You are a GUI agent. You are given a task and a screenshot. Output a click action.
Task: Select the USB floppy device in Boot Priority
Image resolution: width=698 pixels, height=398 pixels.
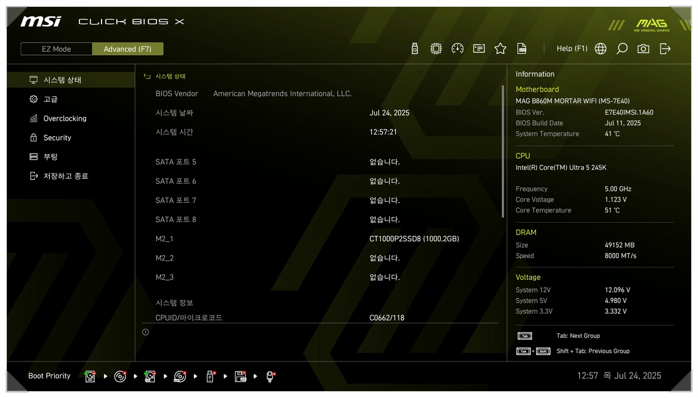pyautogui.click(x=240, y=376)
